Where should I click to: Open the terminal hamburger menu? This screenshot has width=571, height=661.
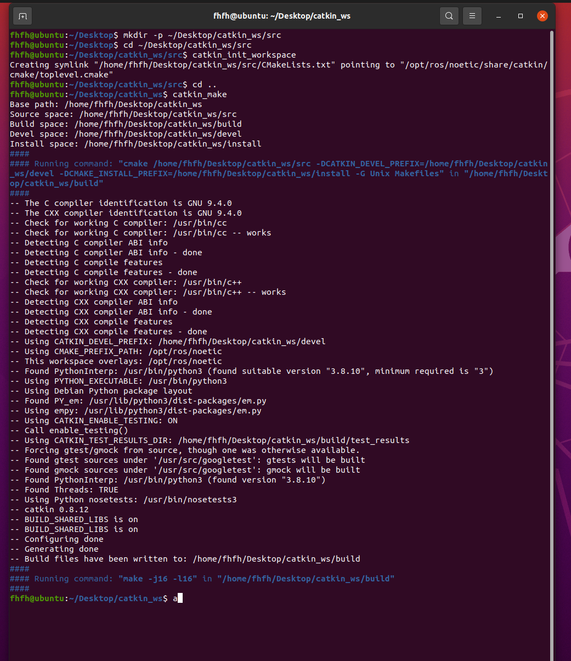(472, 16)
